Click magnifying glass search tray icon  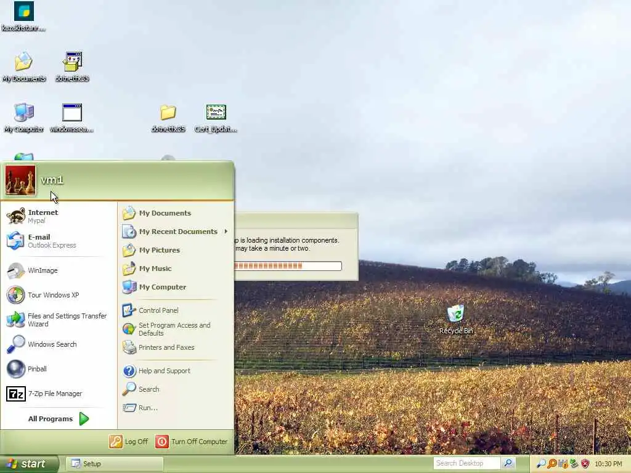(x=541, y=464)
